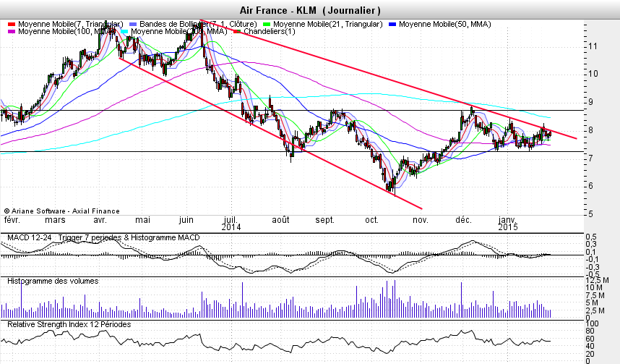The width and height of the screenshot is (620, 364).
Task: Click the 'août' month label on the axis
Action: click(x=281, y=220)
